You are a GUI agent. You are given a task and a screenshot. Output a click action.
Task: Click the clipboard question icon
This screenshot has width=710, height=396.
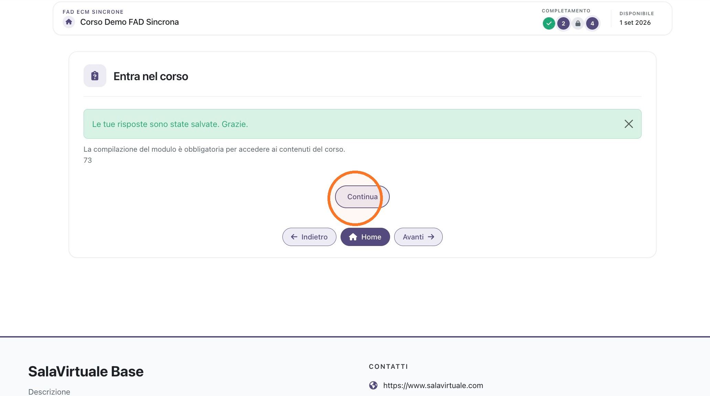point(95,76)
